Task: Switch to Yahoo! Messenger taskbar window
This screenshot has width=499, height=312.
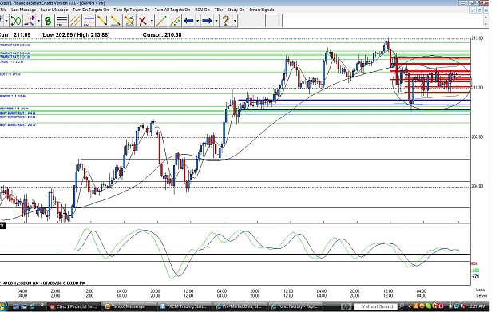Action: pos(129,306)
